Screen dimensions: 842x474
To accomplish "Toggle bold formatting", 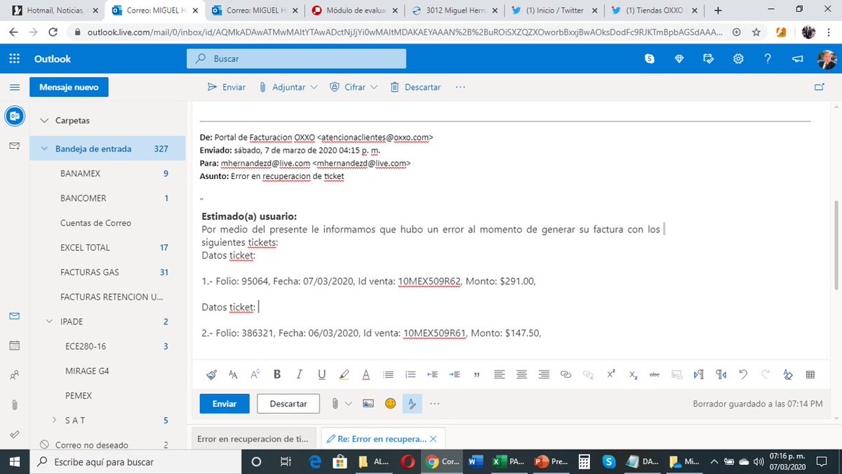I will (277, 374).
